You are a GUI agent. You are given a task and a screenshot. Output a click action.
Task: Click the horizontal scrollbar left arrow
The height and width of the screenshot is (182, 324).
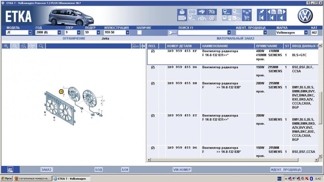(x=149, y=160)
